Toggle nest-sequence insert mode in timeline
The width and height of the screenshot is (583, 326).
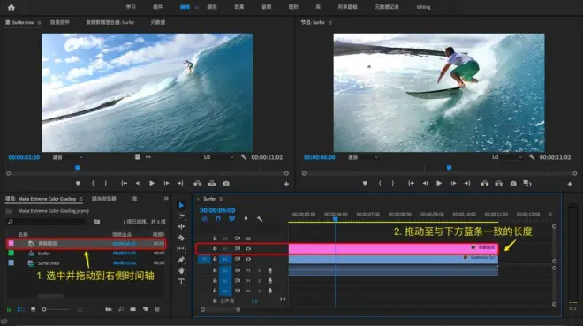[x=205, y=218]
